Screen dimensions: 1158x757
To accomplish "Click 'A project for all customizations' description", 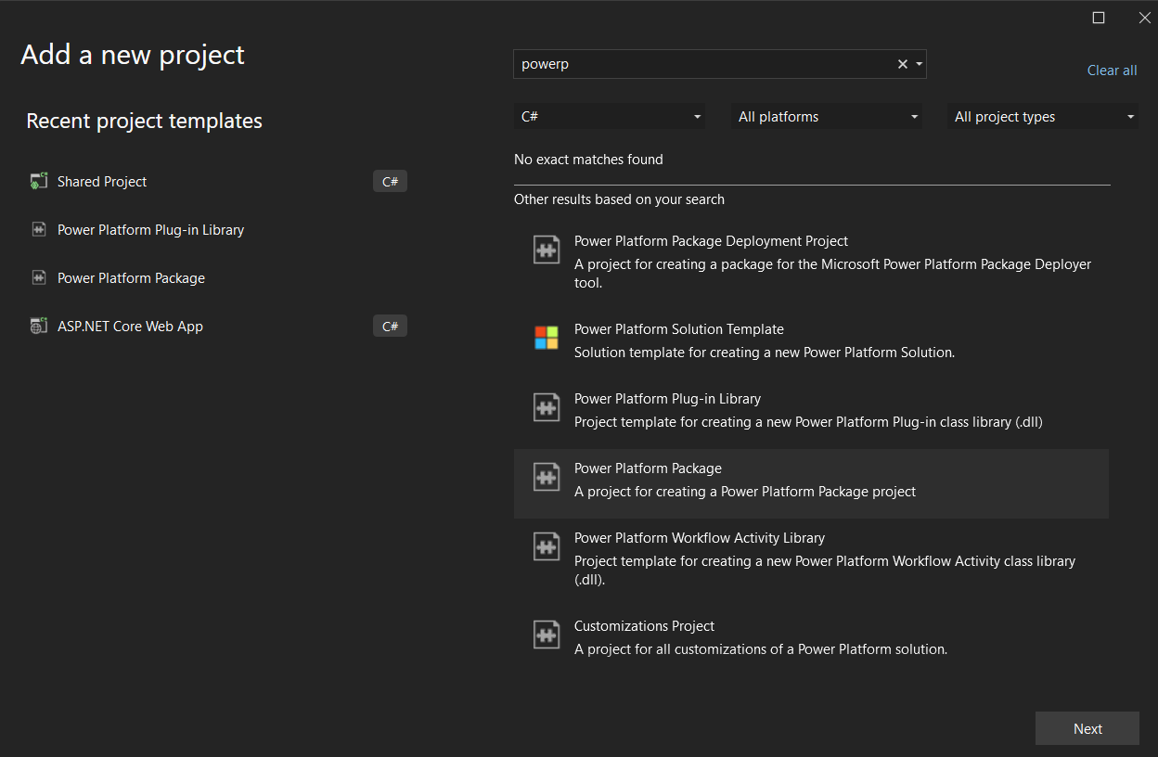I will click(761, 649).
